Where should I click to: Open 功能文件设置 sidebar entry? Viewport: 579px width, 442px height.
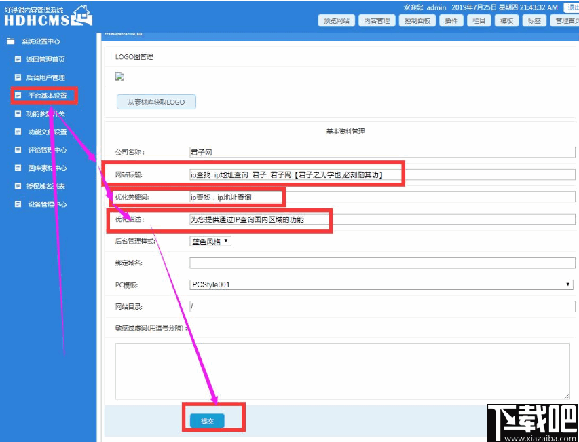(48, 132)
